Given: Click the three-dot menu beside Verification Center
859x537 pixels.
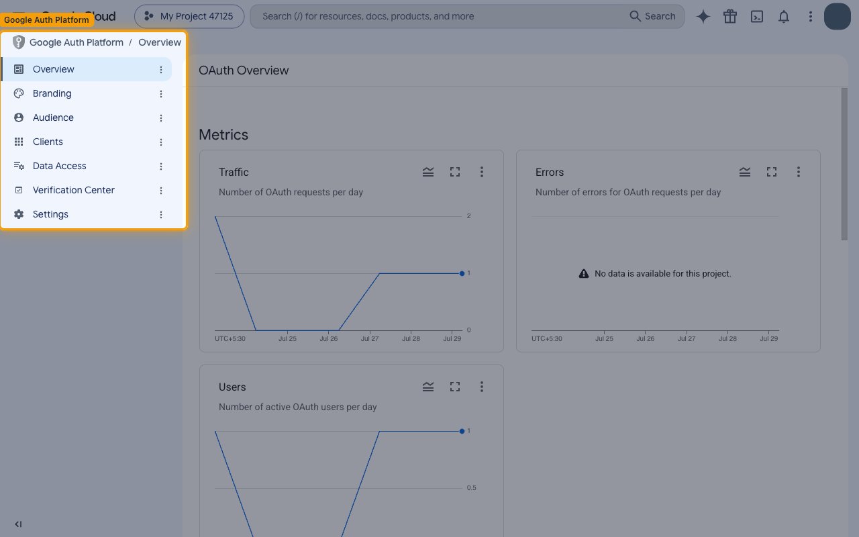Looking at the screenshot, I should tap(161, 191).
